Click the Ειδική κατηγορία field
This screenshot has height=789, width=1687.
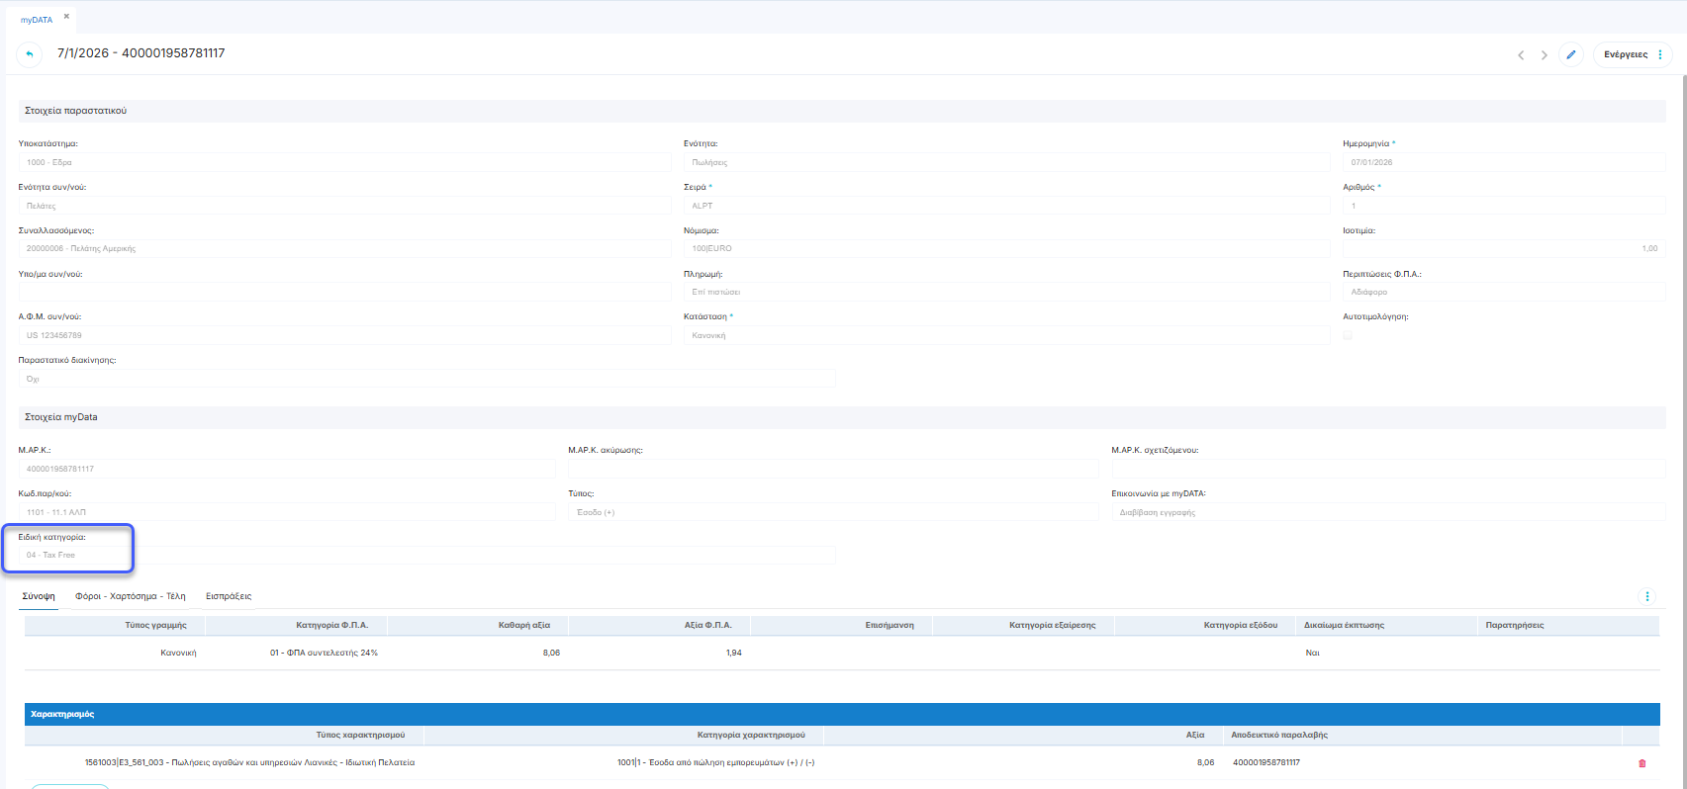425,556
